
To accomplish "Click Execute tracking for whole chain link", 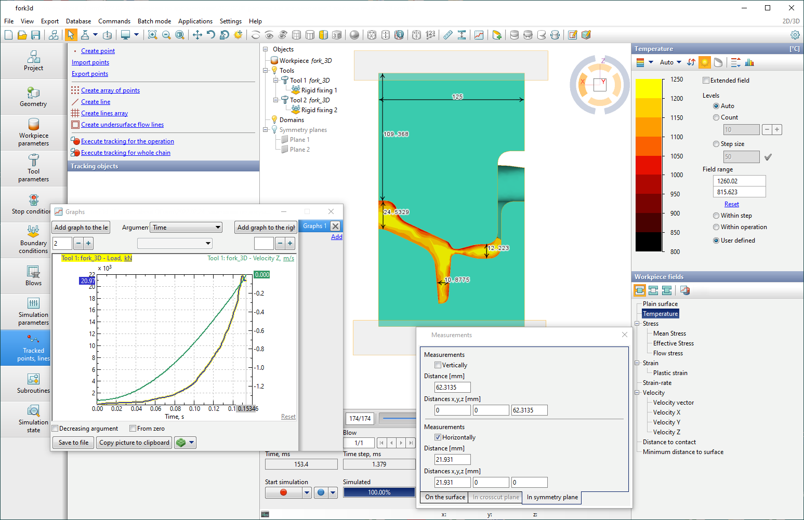I will [x=125, y=153].
